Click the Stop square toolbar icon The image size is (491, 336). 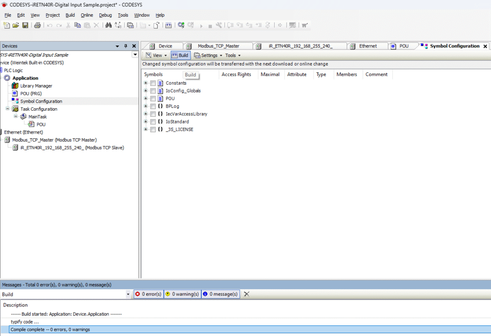[210, 26]
